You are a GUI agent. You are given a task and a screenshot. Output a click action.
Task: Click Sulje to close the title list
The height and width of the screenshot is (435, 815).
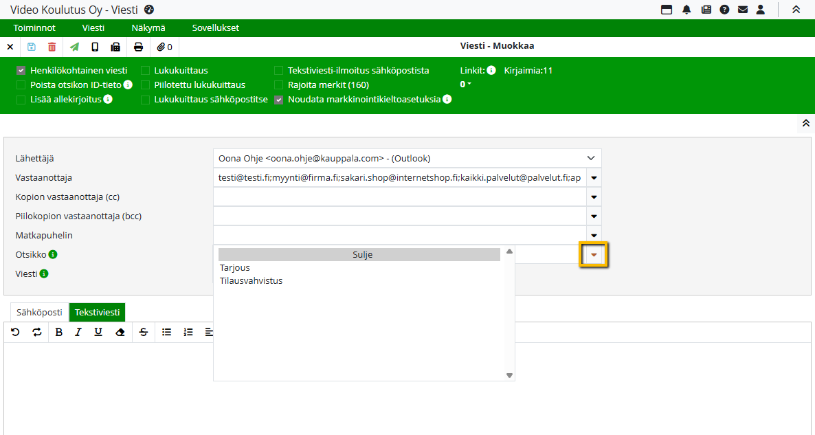click(359, 254)
